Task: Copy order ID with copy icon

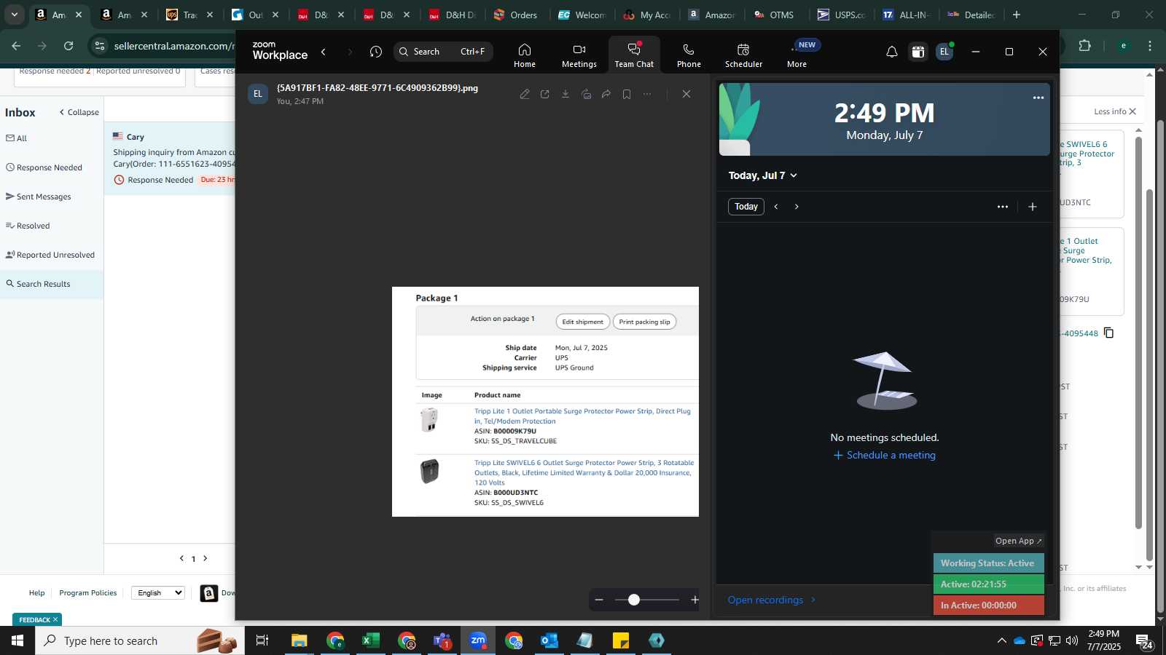Action: click(1109, 333)
